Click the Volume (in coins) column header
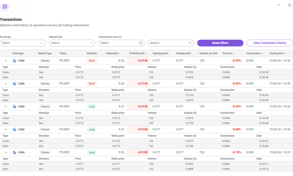 pos(209,53)
